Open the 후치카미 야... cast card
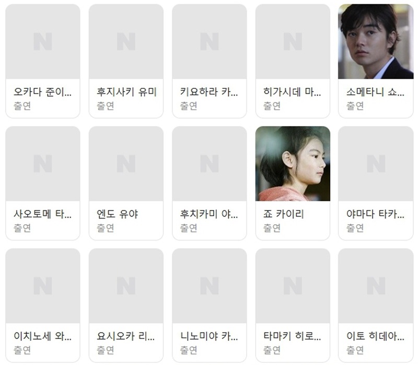The height and width of the screenshot is (365, 418). click(210, 183)
